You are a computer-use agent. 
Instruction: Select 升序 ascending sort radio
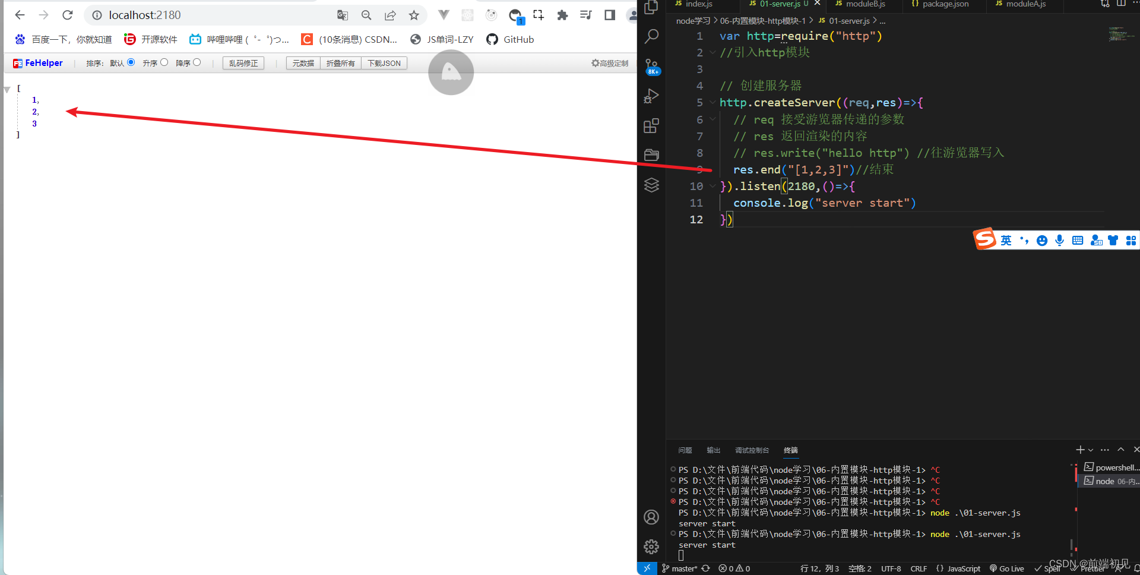point(164,62)
